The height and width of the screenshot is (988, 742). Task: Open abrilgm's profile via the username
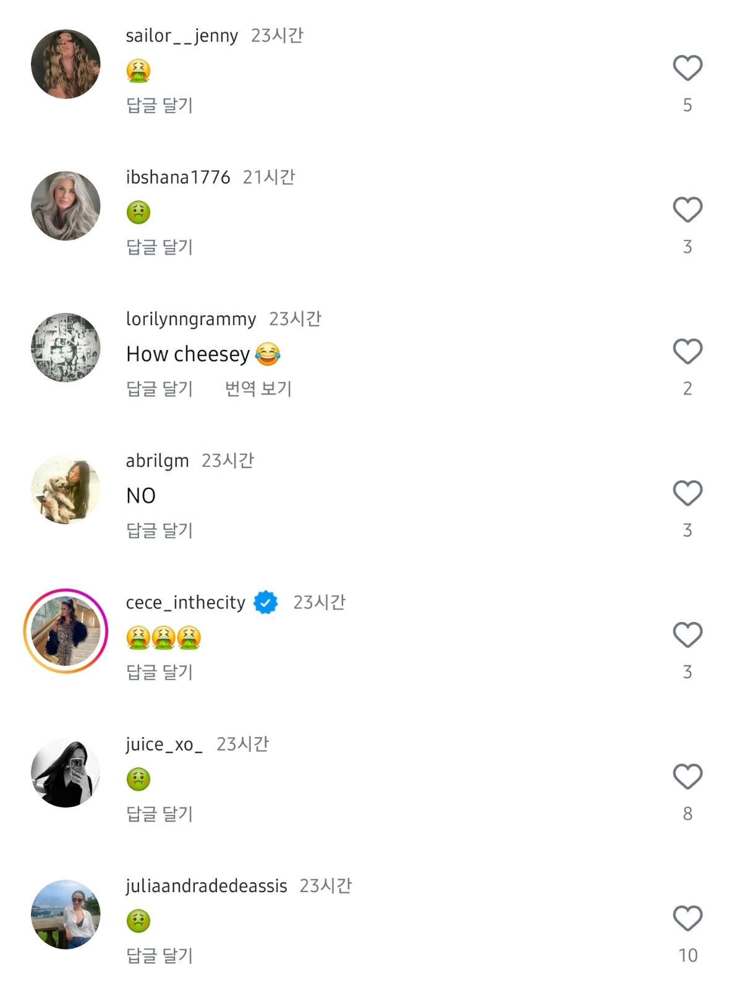(x=157, y=461)
